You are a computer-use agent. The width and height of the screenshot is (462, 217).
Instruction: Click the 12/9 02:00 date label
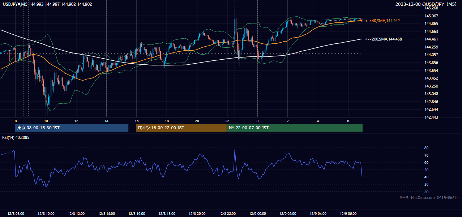click(x=288, y=214)
